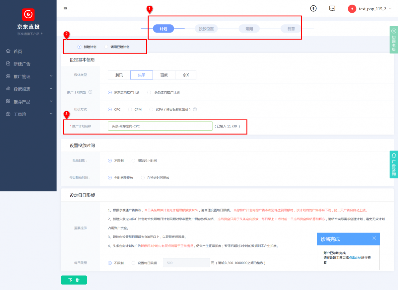The image size is (398, 290).
Task: Click the bar chart icon beside 数据报表
Action: 8,89
